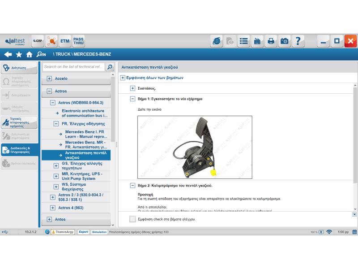Expand the Accelo tree node
The image size is (358, 269).
pos(49,78)
